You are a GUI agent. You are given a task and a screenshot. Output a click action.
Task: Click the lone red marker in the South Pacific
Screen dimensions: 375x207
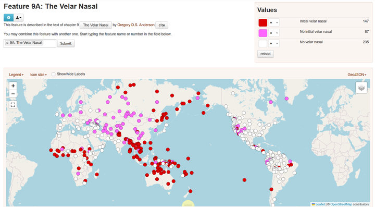click(x=244, y=180)
